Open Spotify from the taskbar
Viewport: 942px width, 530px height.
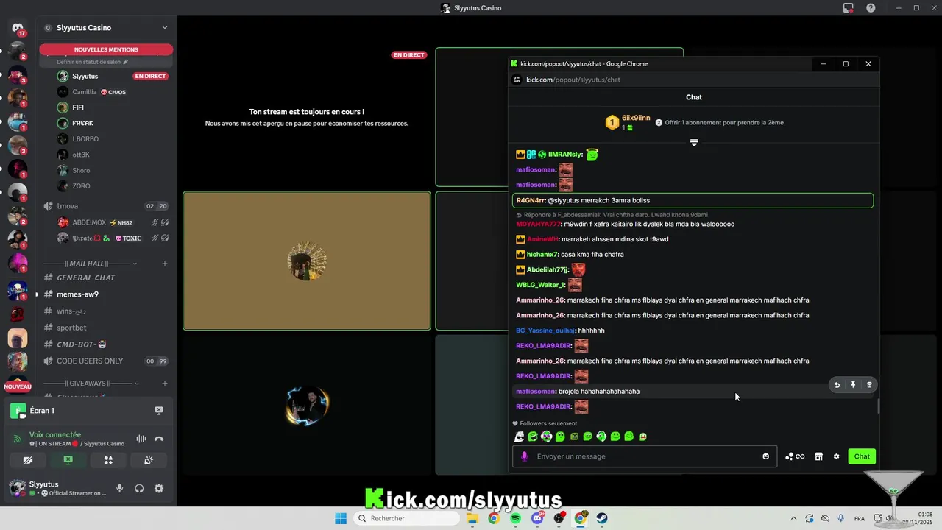pyautogui.click(x=515, y=518)
